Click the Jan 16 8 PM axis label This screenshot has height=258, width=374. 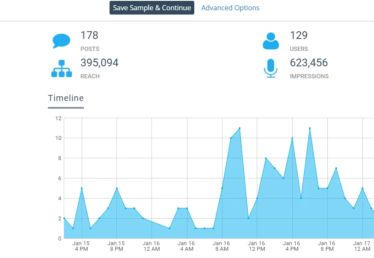[327, 246]
